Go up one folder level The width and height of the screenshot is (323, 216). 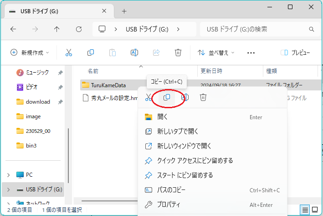click(x=56, y=29)
